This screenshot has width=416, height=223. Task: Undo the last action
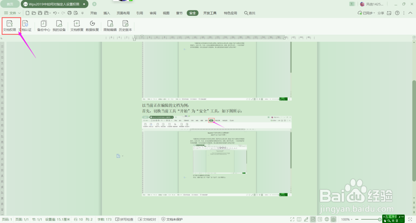[54, 13]
